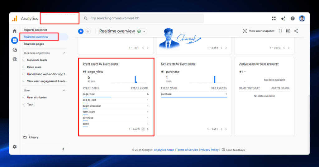Select the Reports icon in left rail

coord(15,40)
